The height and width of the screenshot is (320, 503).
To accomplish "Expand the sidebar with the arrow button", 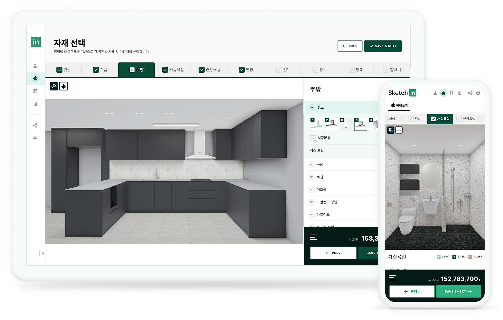I will [43, 253].
